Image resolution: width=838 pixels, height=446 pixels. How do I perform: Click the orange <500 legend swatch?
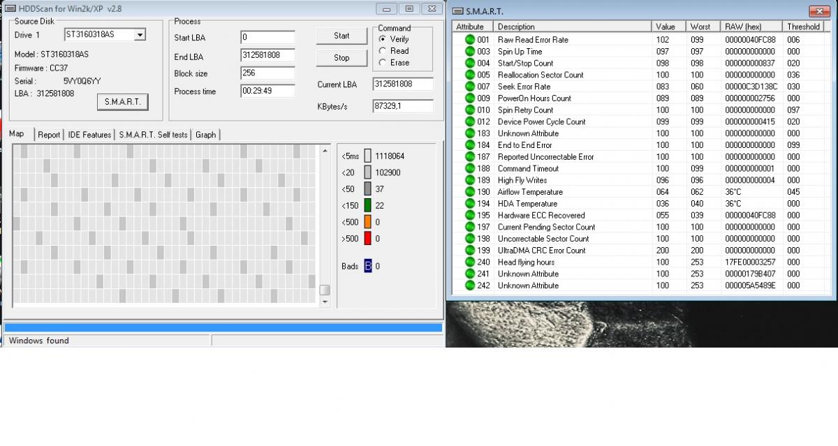point(367,222)
